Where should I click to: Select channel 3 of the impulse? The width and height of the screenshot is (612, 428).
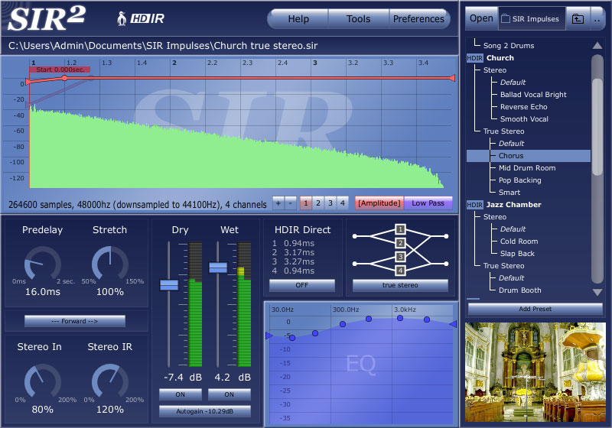[x=330, y=203]
